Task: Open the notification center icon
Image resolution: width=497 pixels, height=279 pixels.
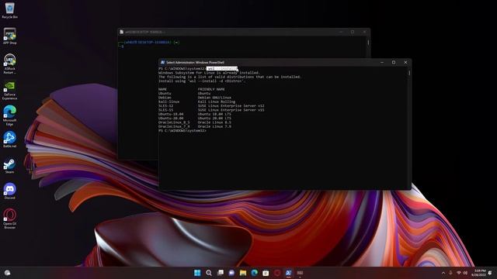Action: [490, 273]
